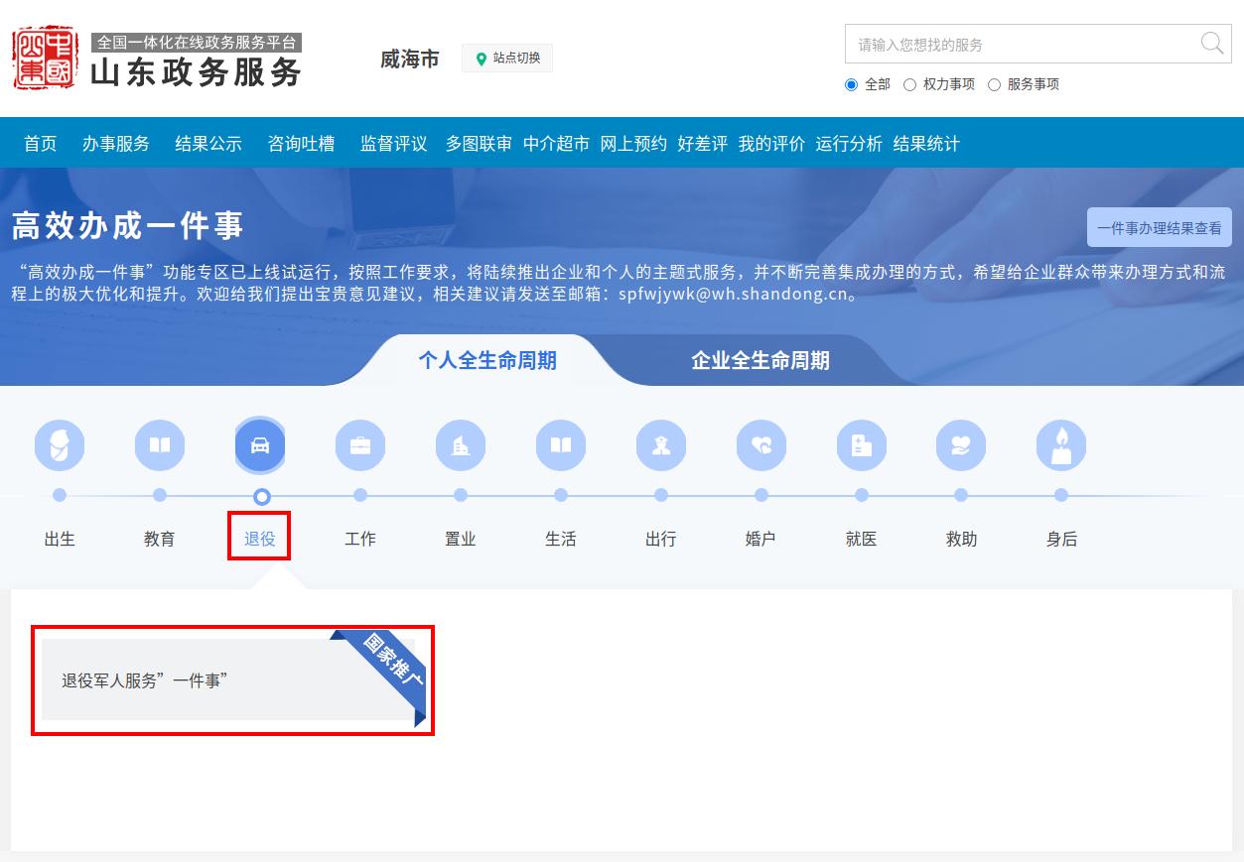Screen dimensions: 1244x862
Task: Select the 全部 radio option
Action: (850, 84)
